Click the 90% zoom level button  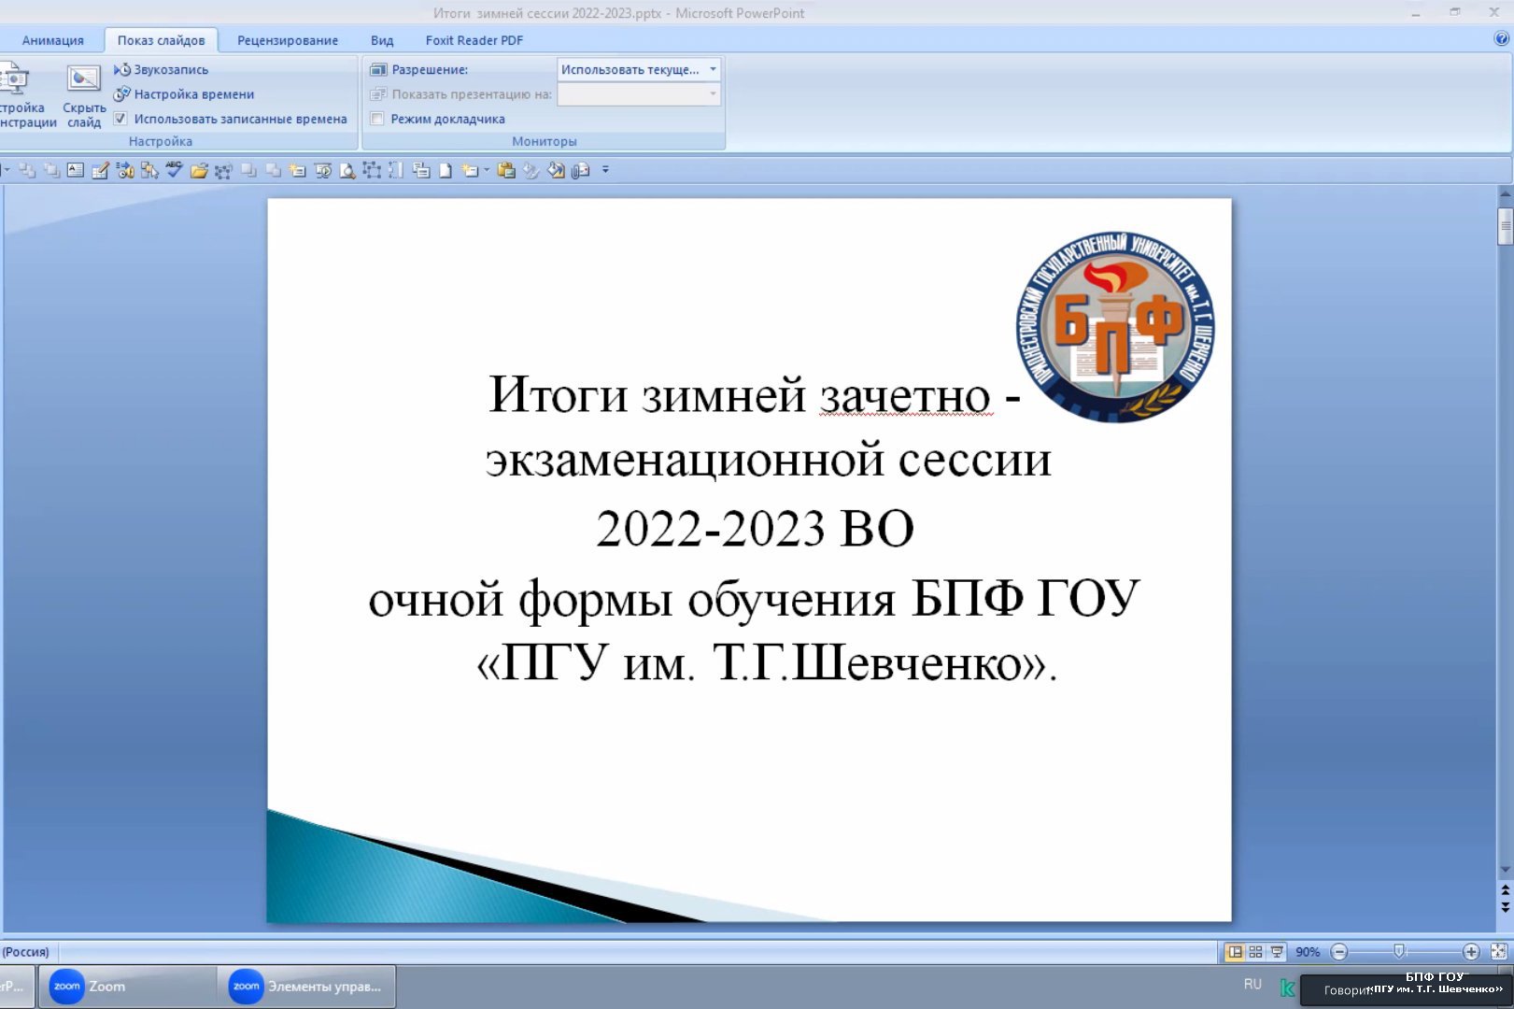(x=1308, y=952)
